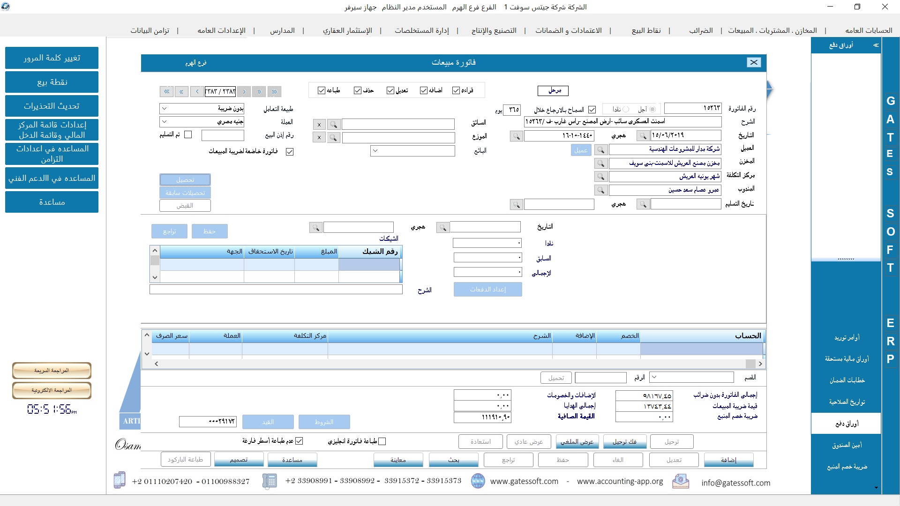Select the cash (نقدا) radio button
Screen dimensions: 900x506
626,109
